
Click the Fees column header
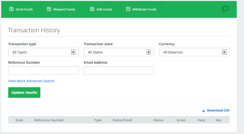pos(201,120)
